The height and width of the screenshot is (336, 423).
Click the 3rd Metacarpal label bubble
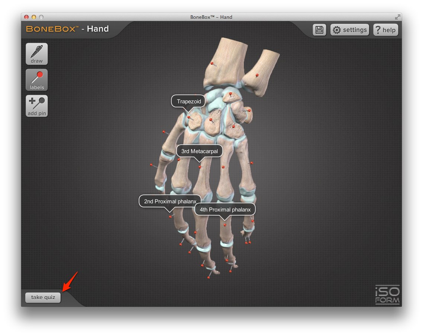(199, 151)
